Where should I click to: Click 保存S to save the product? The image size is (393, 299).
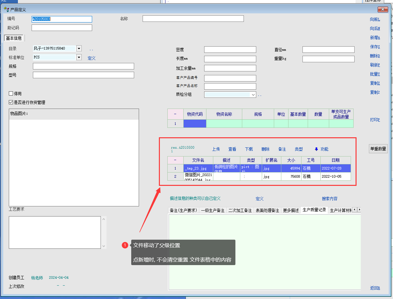click(375, 47)
